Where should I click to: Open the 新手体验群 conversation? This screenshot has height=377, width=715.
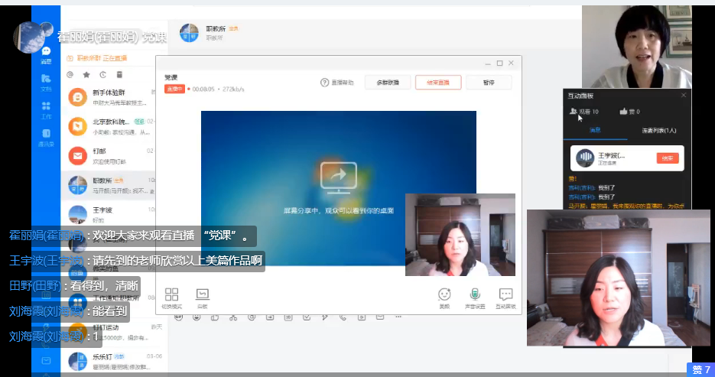(109, 98)
